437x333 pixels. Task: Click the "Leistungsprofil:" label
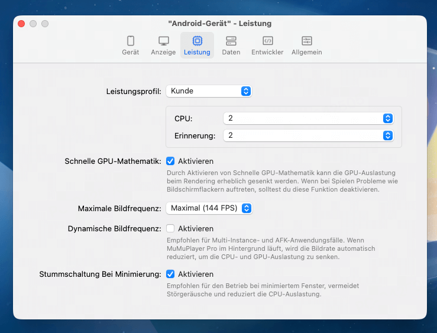[134, 92]
